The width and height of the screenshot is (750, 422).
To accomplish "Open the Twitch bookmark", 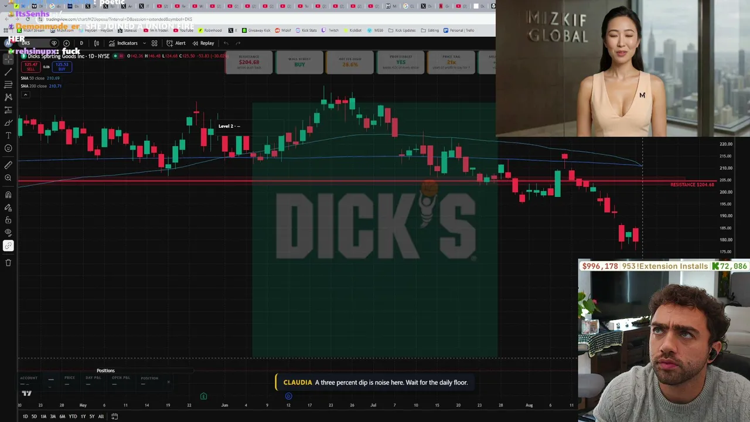I will [330, 30].
